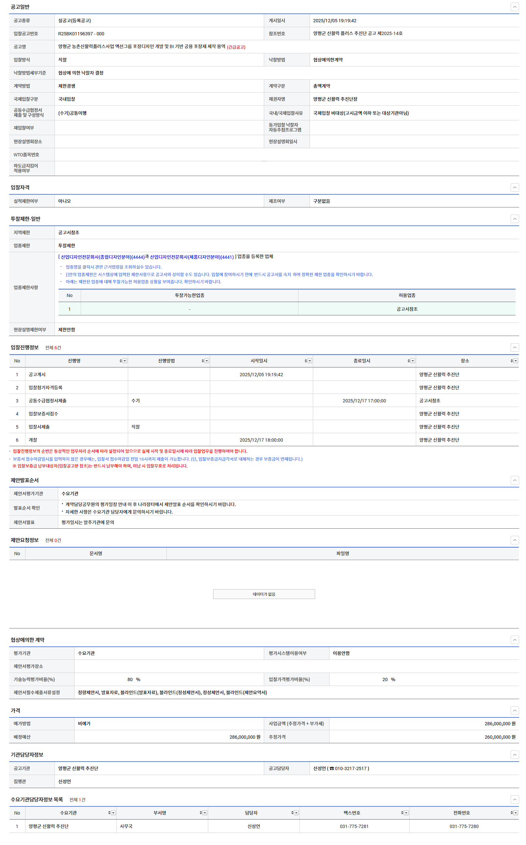526x845 pixels.
Task: Collapse the 투찰제한-일반 section
Action: pyautogui.click(x=515, y=219)
